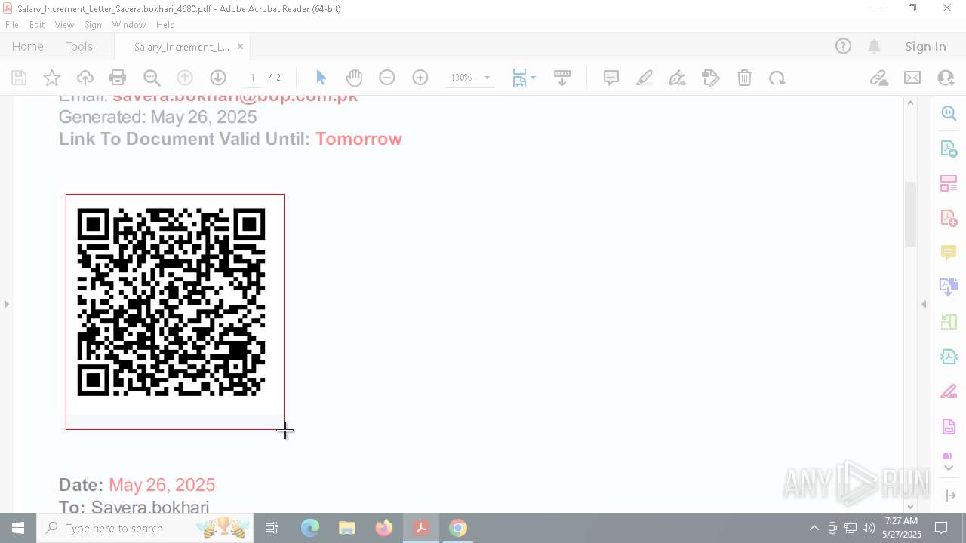Open the Sign menu

point(93,25)
